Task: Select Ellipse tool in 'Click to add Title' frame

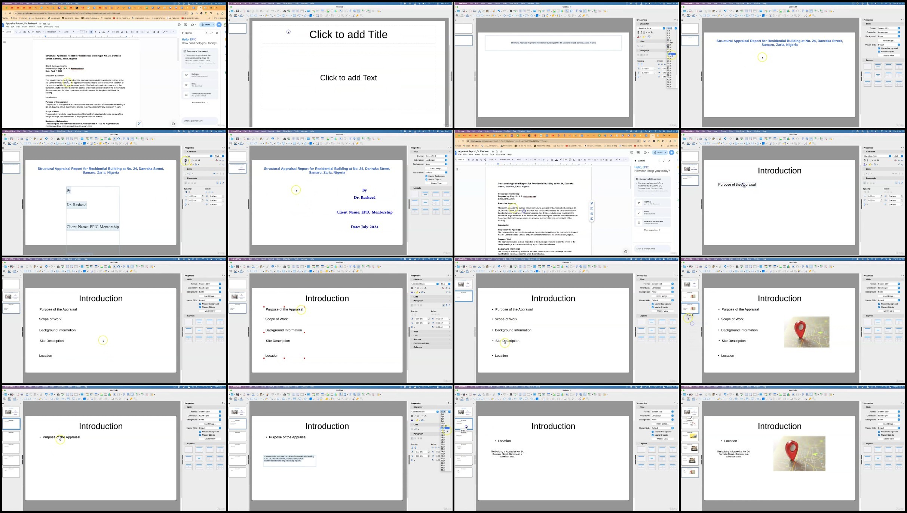Action: [256, 16]
